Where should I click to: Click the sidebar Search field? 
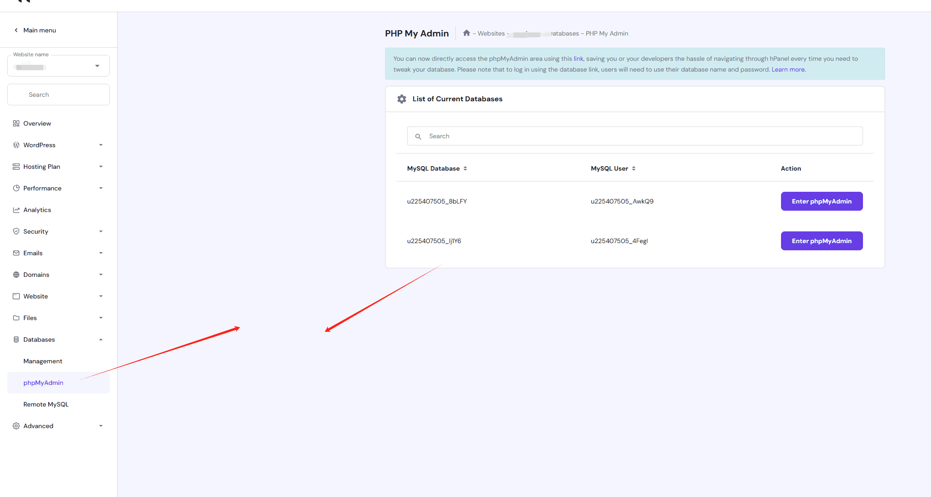pos(59,95)
